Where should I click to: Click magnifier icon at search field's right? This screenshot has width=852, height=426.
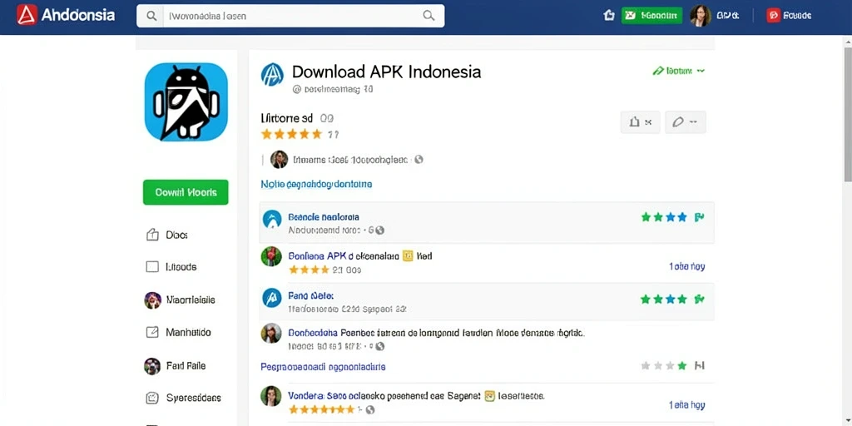coord(428,16)
